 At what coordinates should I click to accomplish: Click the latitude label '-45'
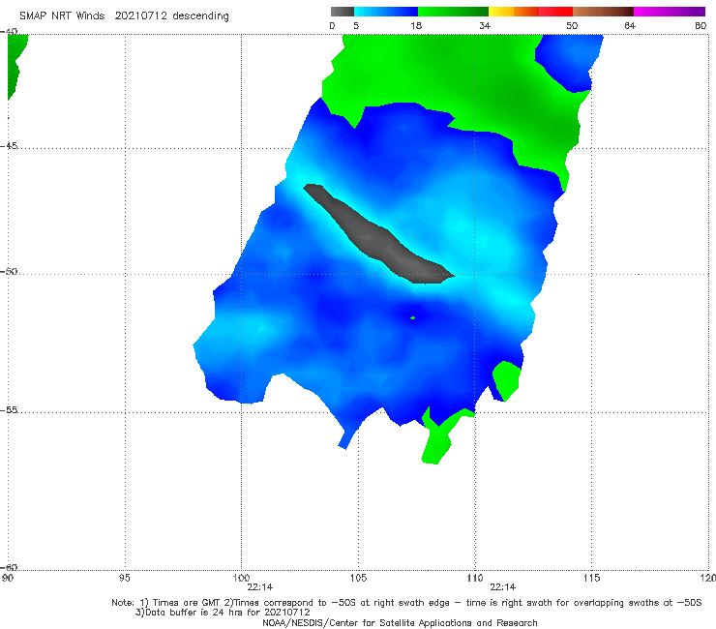[x=9, y=146]
